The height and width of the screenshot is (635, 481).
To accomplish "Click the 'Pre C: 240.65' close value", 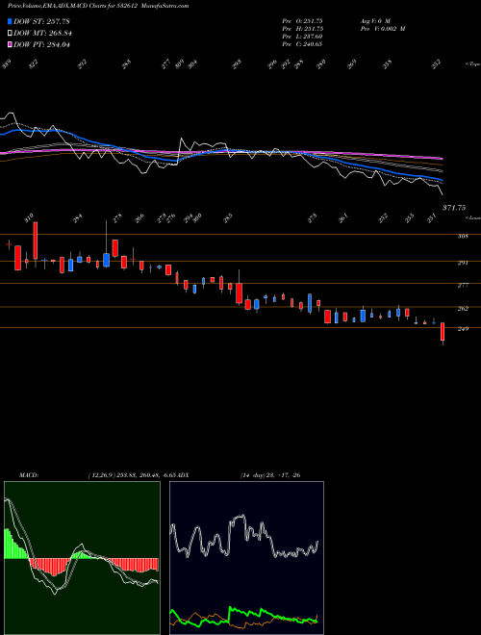I will click(x=302, y=44).
